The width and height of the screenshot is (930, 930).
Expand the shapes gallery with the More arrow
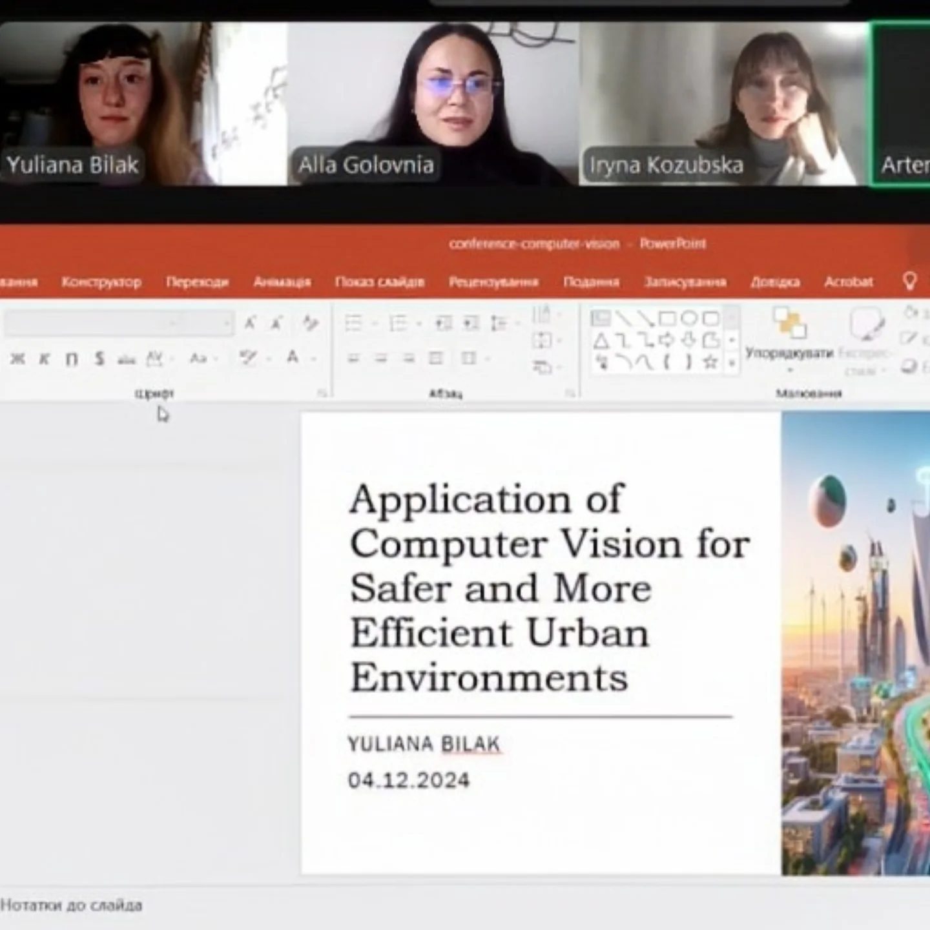click(x=732, y=364)
